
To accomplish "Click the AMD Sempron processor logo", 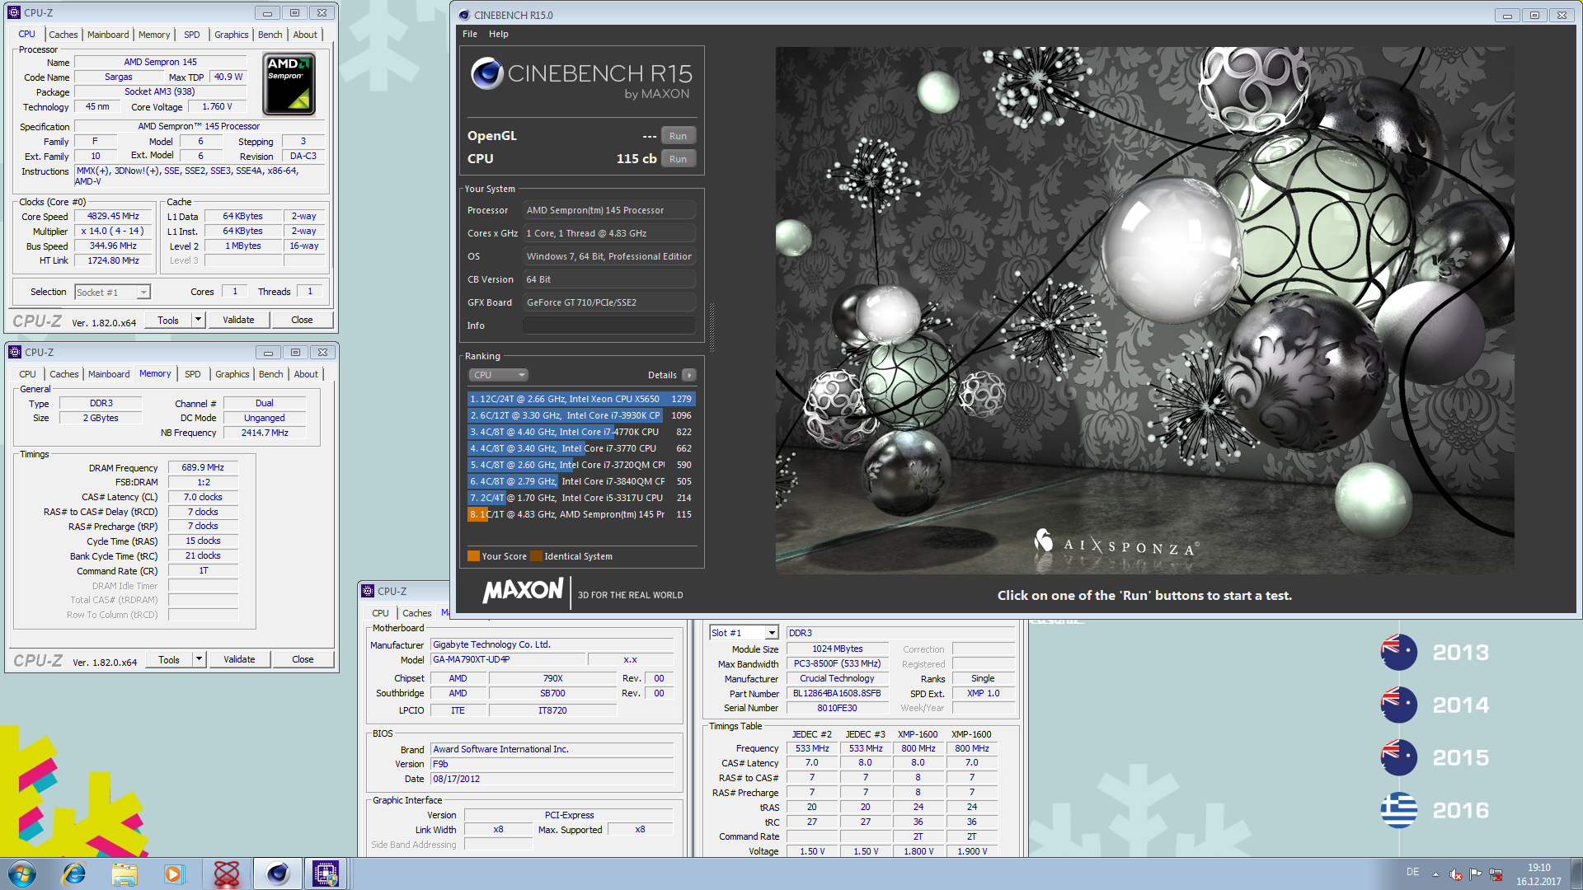I will tap(289, 84).
